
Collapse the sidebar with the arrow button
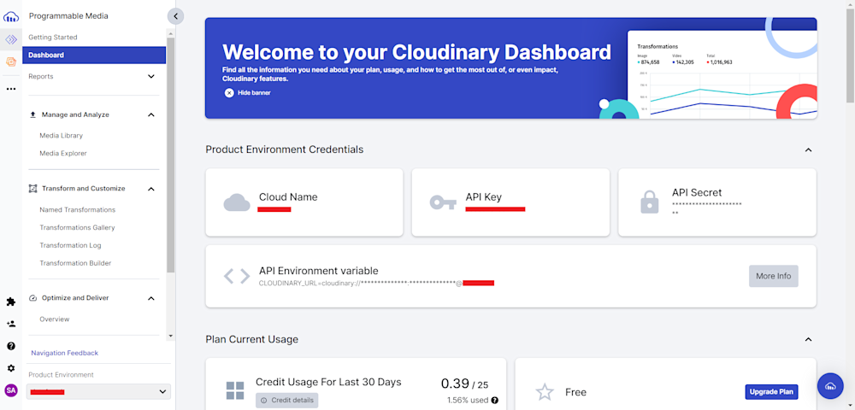click(x=175, y=15)
